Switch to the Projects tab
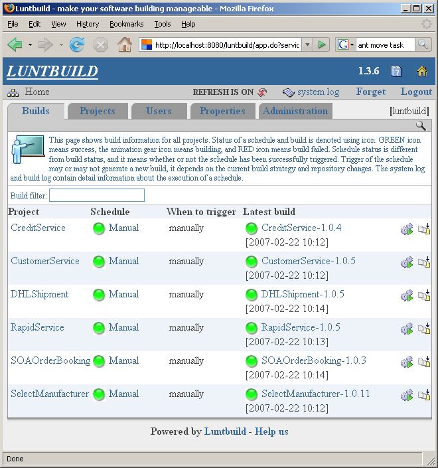The width and height of the screenshot is (438, 468). 97,111
